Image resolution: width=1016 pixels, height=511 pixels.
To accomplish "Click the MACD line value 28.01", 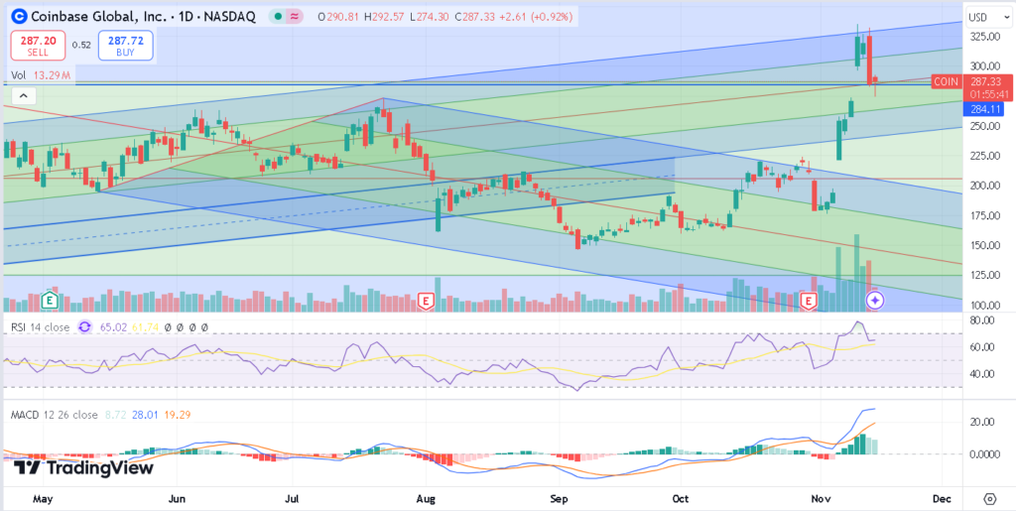I will [x=145, y=415].
